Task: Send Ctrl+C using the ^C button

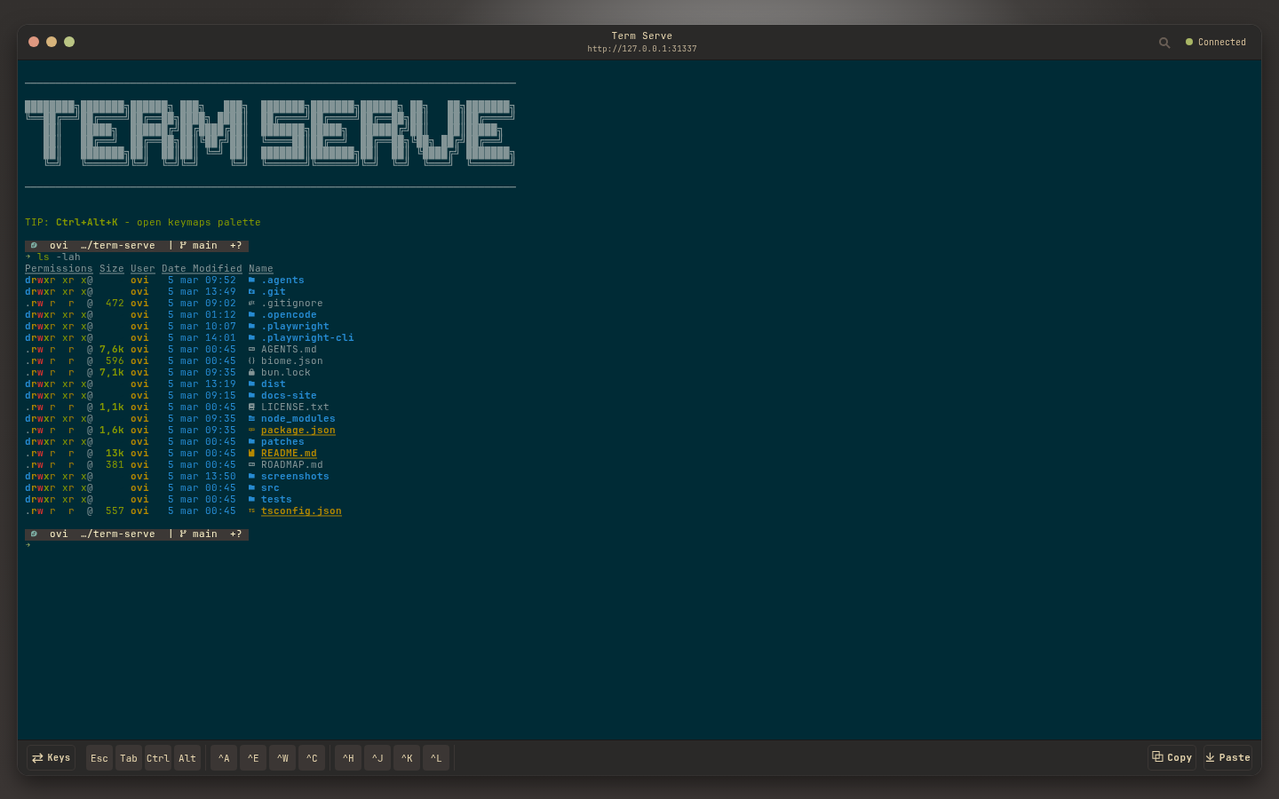Action: pos(312,757)
